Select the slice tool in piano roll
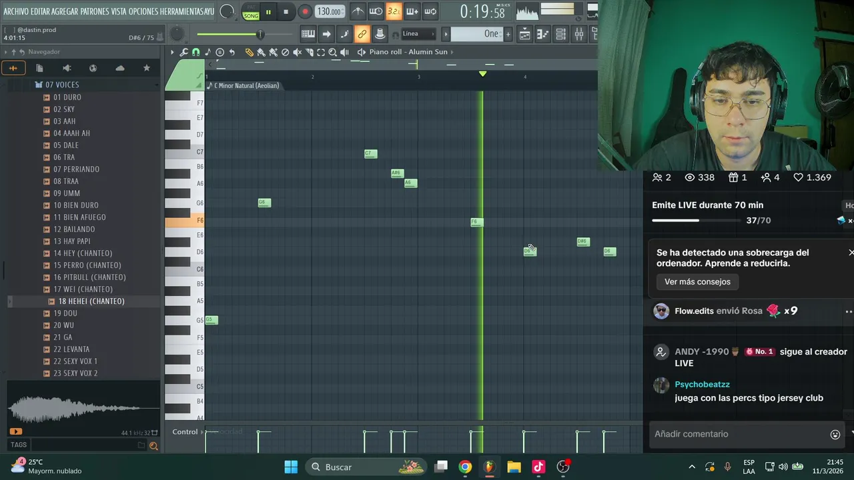The image size is (854, 480). pyautogui.click(x=309, y=52)
